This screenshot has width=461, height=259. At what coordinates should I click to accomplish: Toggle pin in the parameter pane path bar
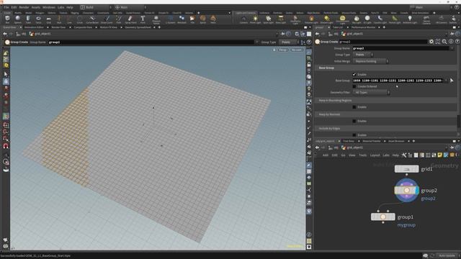pyautogui.click(x=452, y=34)
